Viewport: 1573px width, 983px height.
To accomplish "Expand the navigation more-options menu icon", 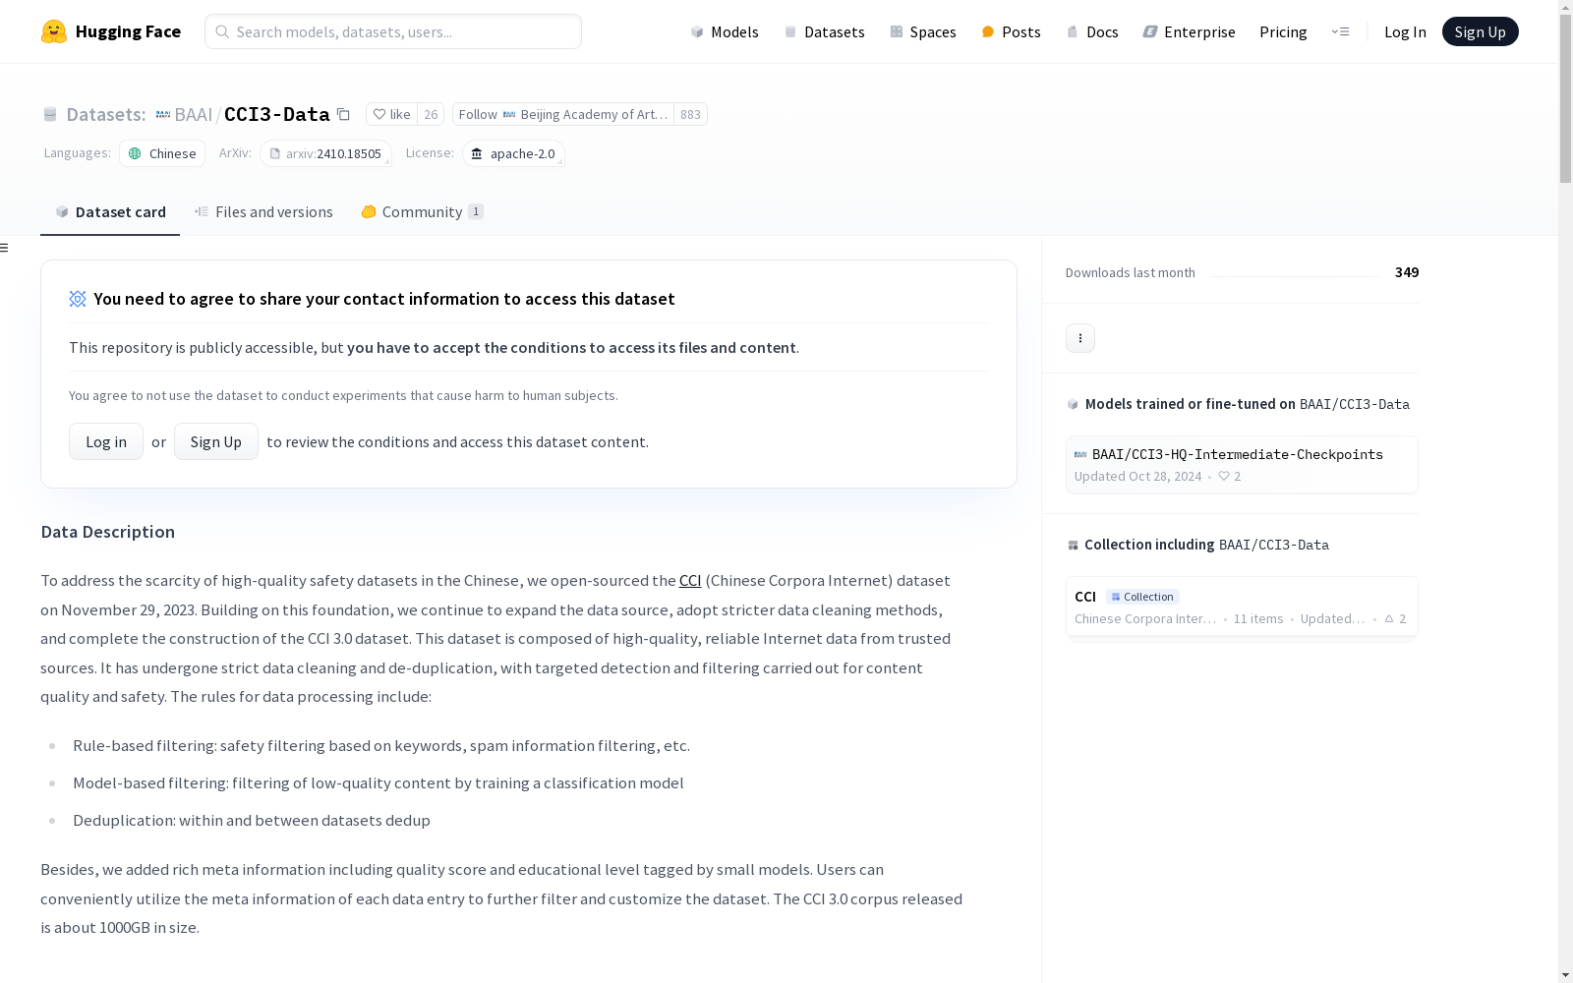I will pos(1340,31).
